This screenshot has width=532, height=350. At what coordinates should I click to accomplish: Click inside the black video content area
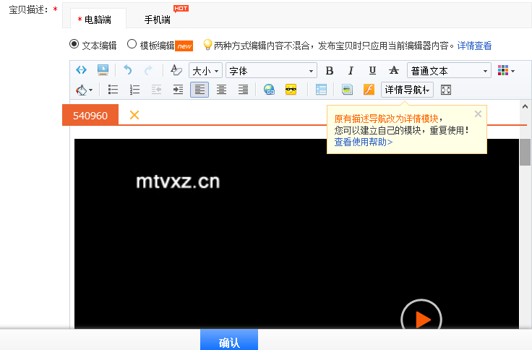(296, 234)
